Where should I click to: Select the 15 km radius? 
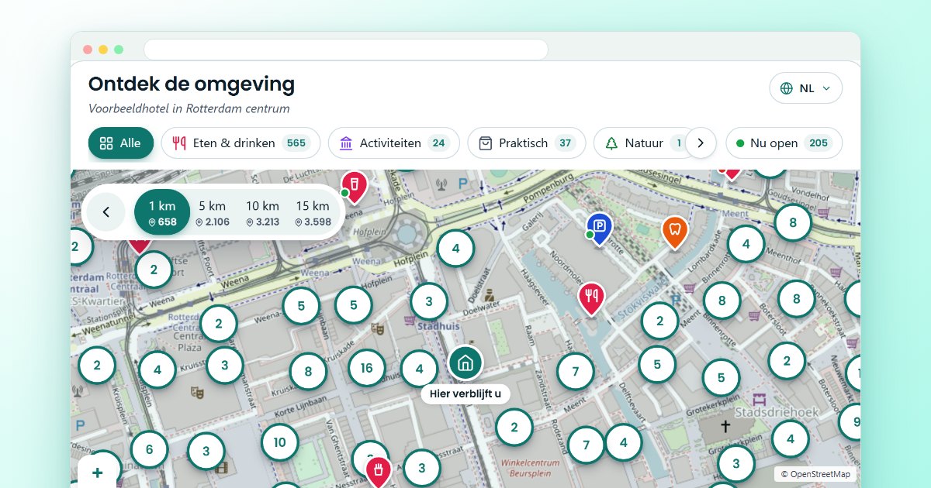click(313, 213)
